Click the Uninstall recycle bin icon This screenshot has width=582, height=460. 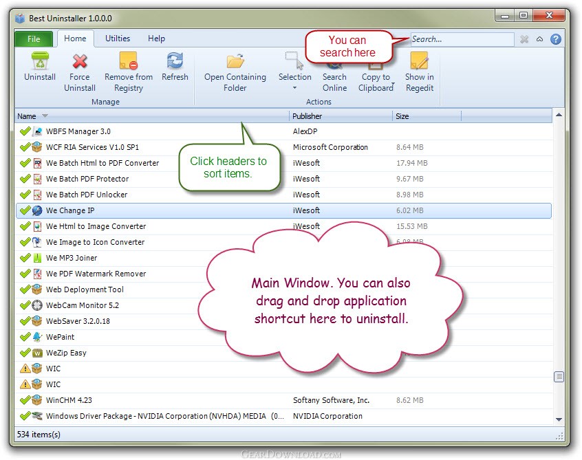40,61
